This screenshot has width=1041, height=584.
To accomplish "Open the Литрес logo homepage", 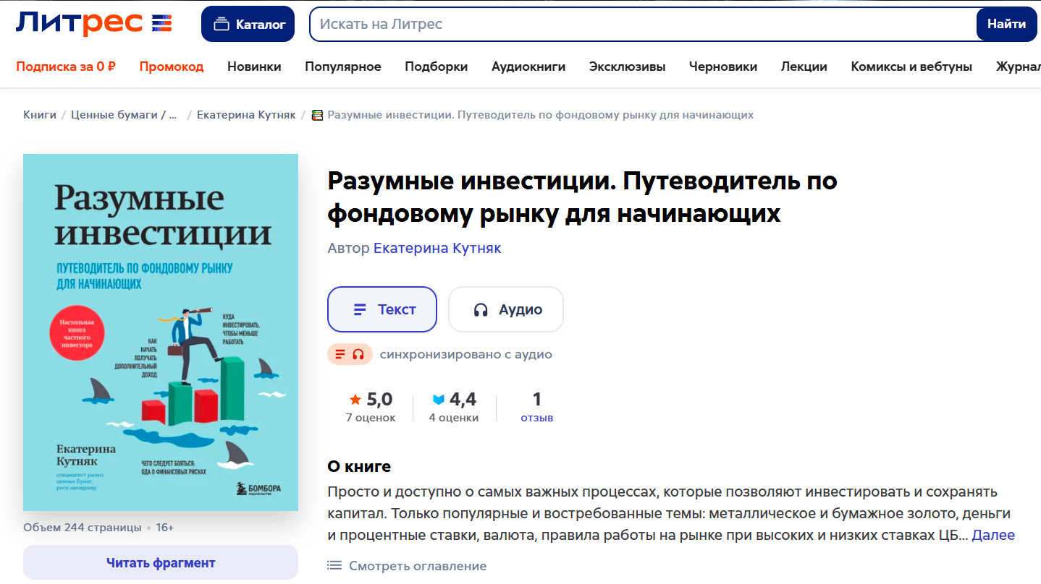I will click(94, 23).
